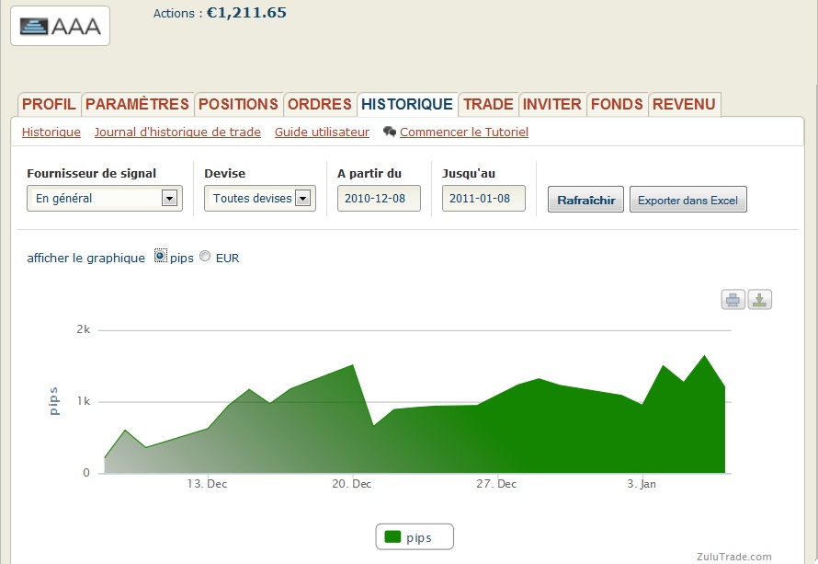The width and height of the screenshot is (818, 564).
Task: Open the Fournisseur de signal dropdown
Action: [105, 199]
